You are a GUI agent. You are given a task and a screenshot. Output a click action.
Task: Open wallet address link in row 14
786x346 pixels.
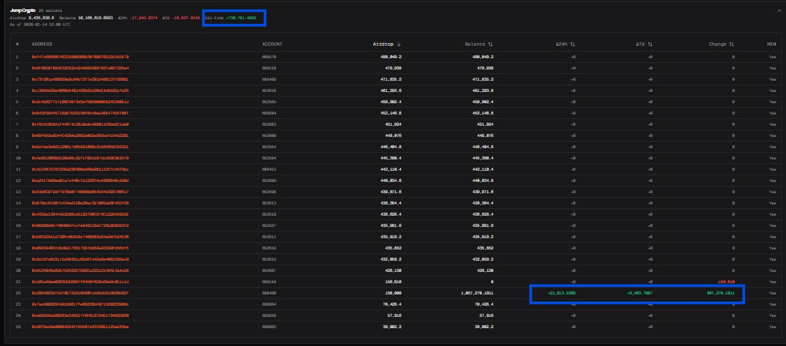[x=80, y=203]
